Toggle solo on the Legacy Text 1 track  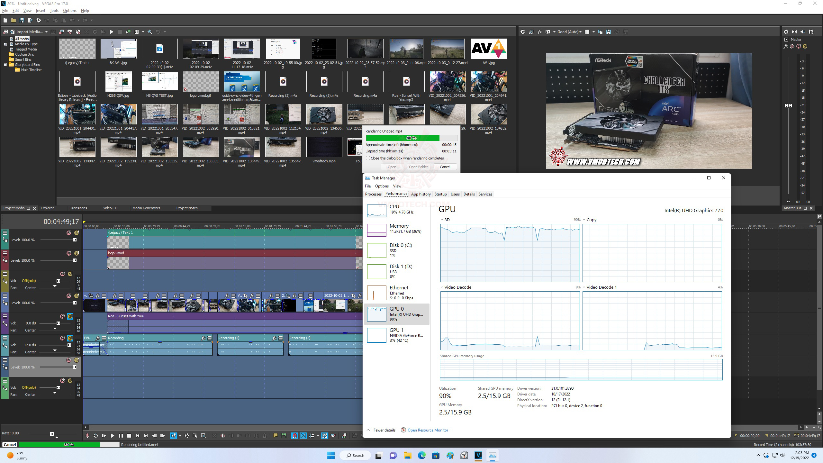77,232
